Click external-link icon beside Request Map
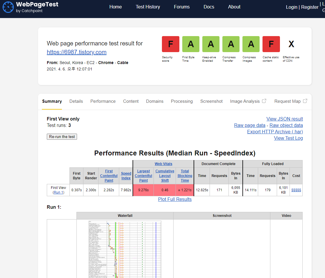This screenshot has width=325, height=278. point(305,101)
